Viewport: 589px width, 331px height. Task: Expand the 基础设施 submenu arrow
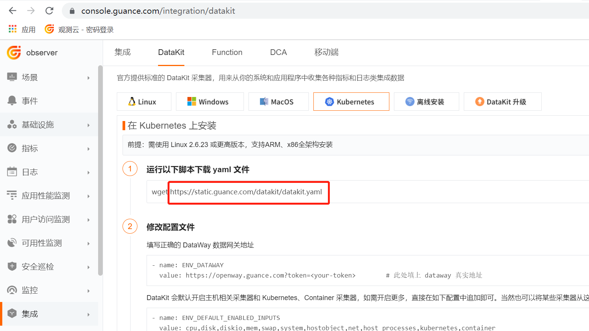[x=89, y=125]
